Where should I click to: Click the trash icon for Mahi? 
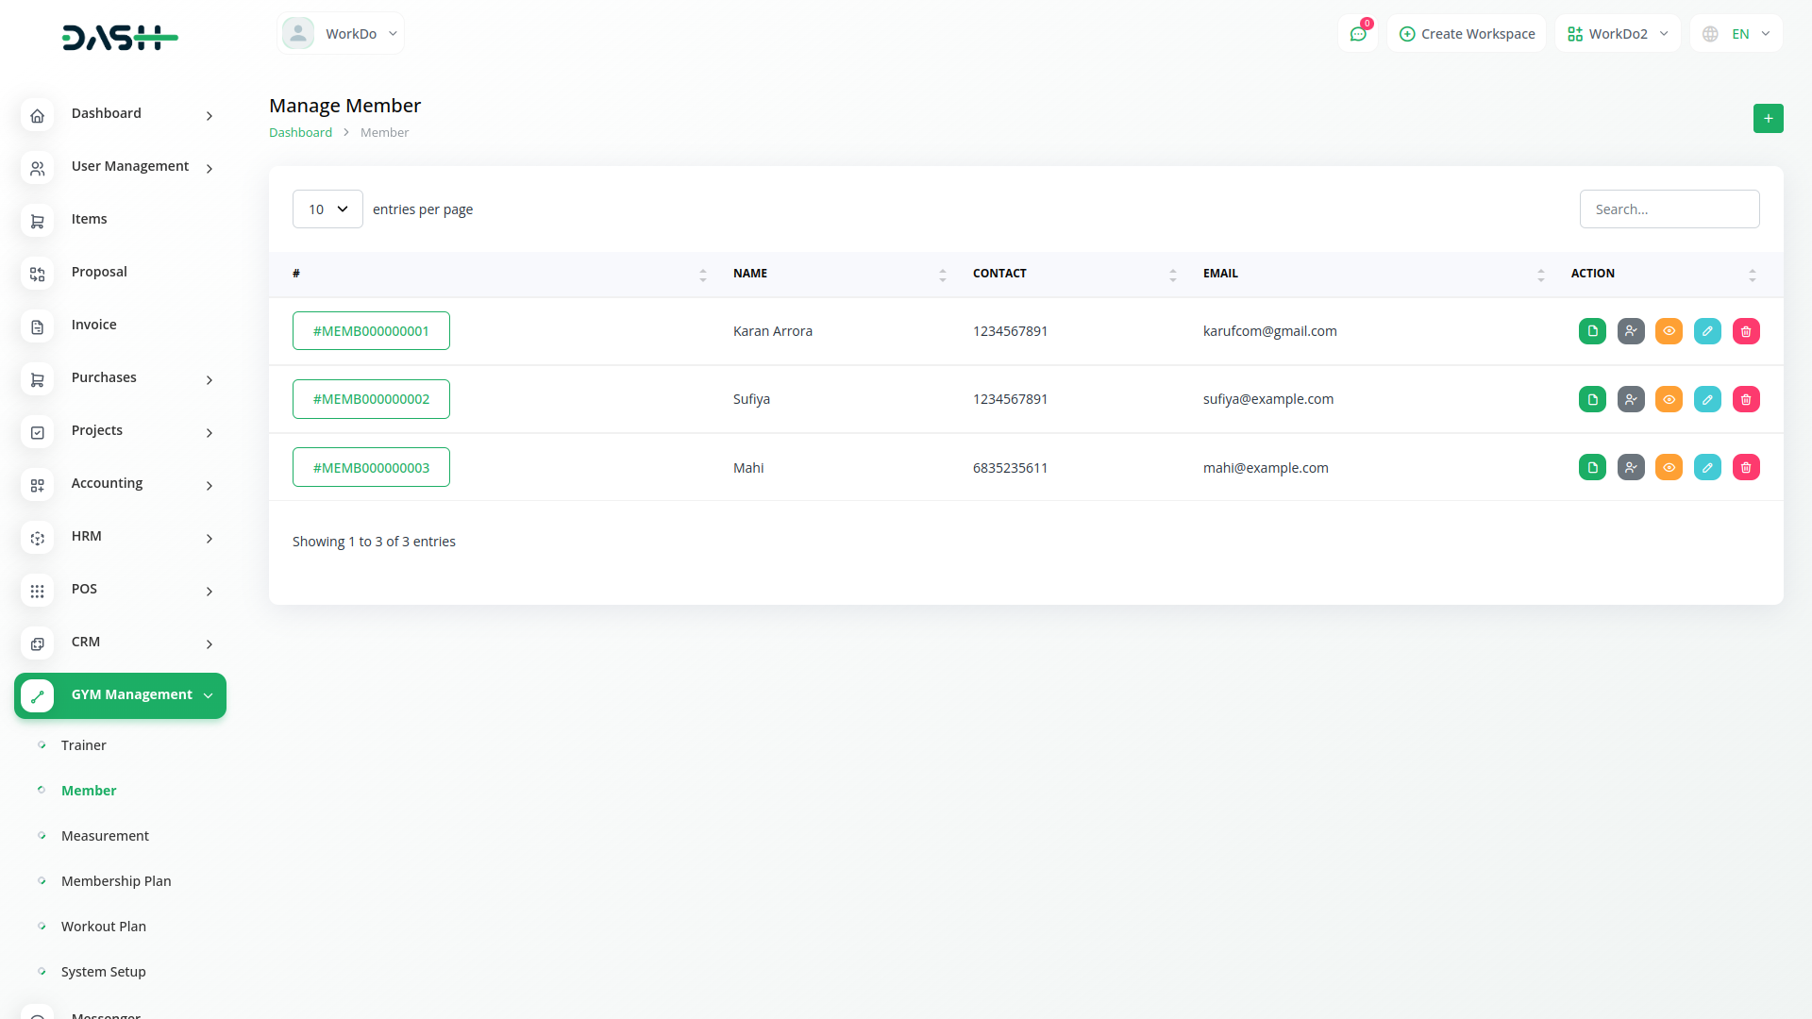tap(1746, 467)
